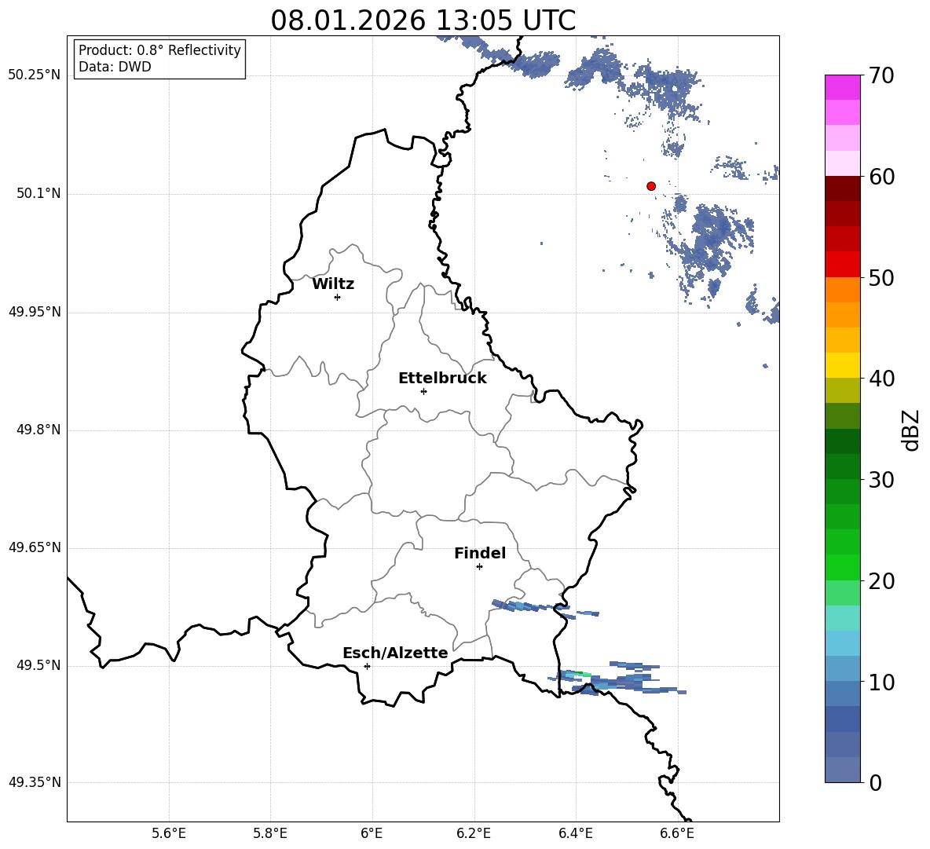This screenshot has height=849, width=930.
Task: Pick the dark green 30 dBZ color band
Action: click(843, 467)
